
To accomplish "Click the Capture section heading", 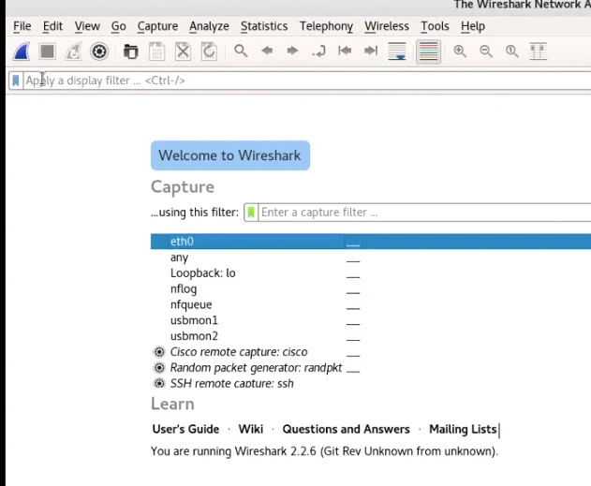I will (x=183, y=187).
